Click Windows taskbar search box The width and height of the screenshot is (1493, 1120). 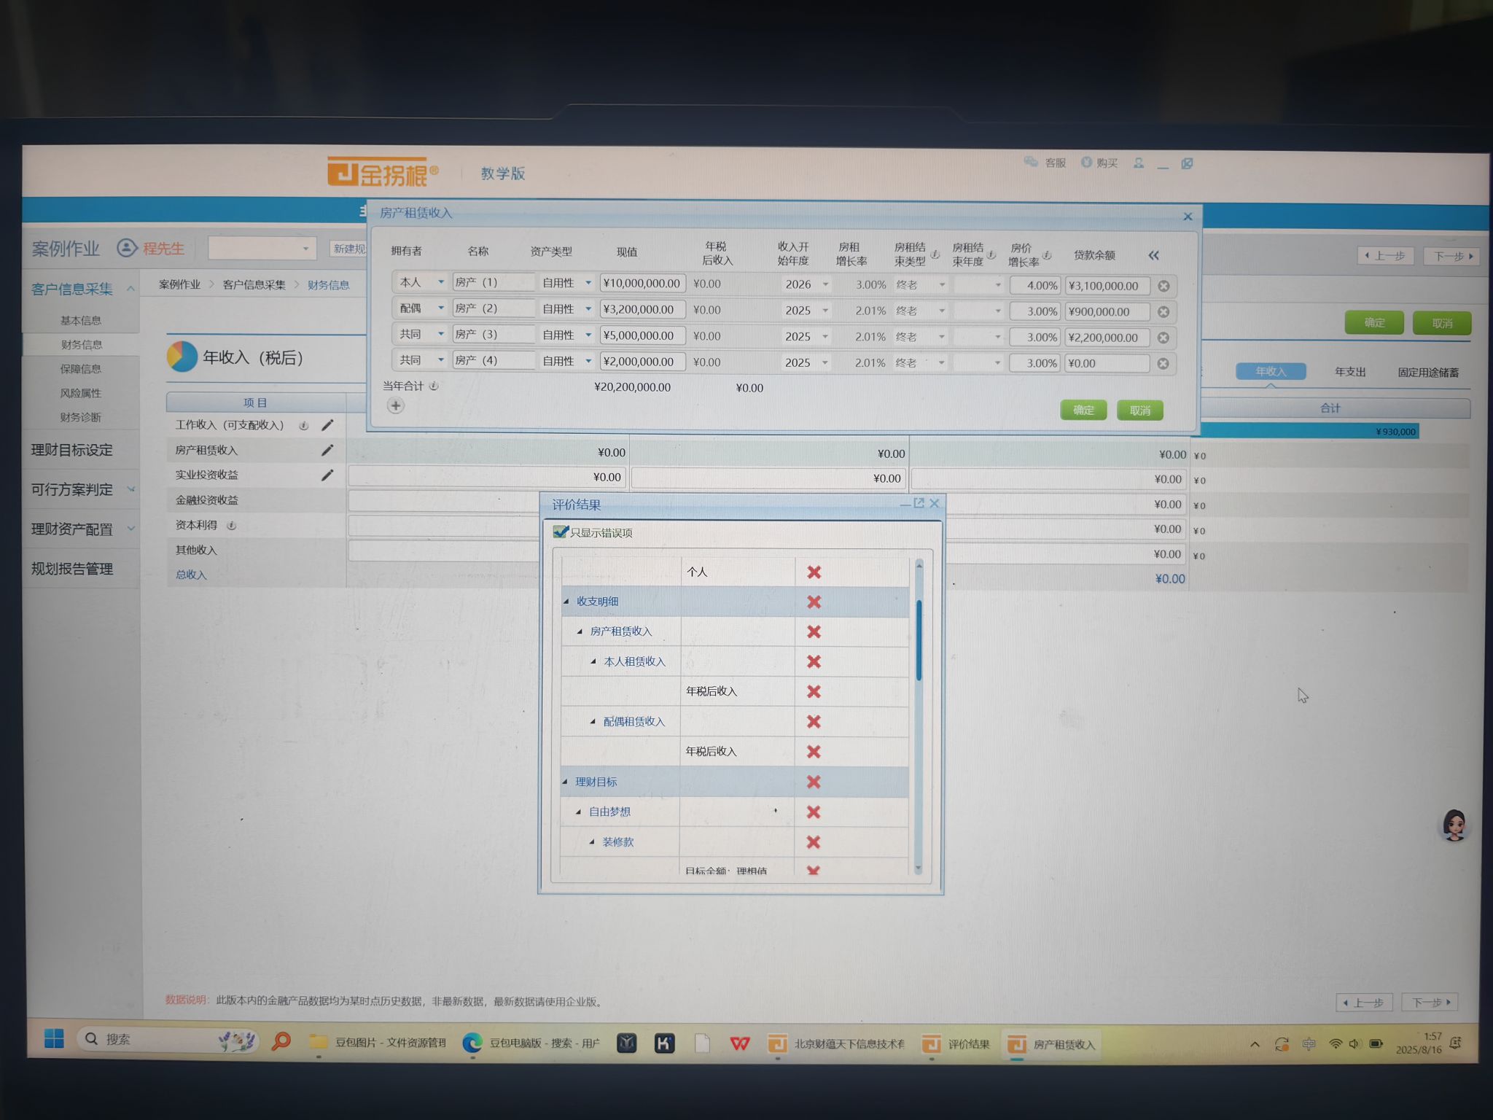point(168,1039)
